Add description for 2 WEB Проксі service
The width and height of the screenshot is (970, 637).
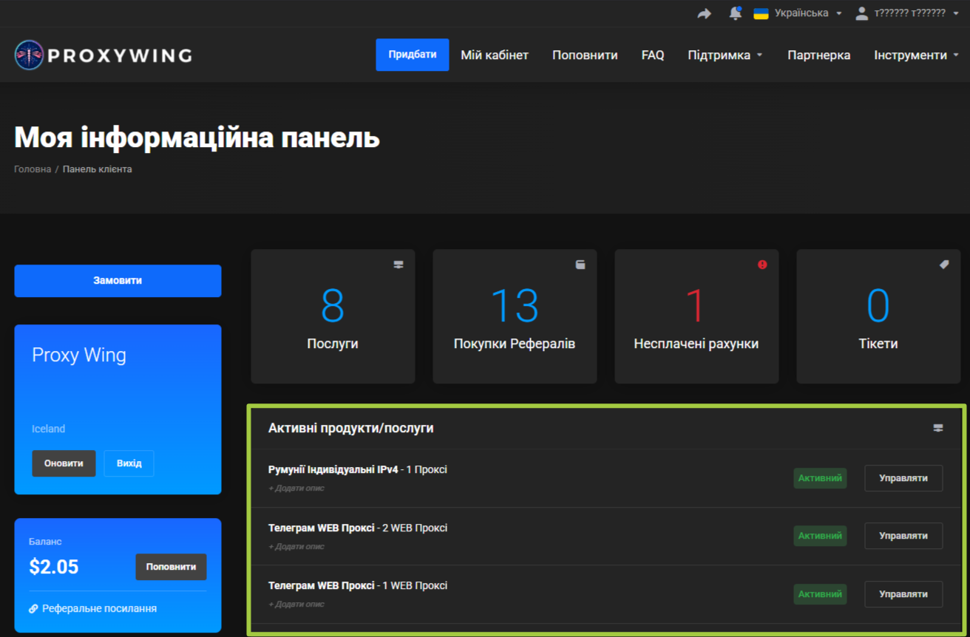[296, 547]
